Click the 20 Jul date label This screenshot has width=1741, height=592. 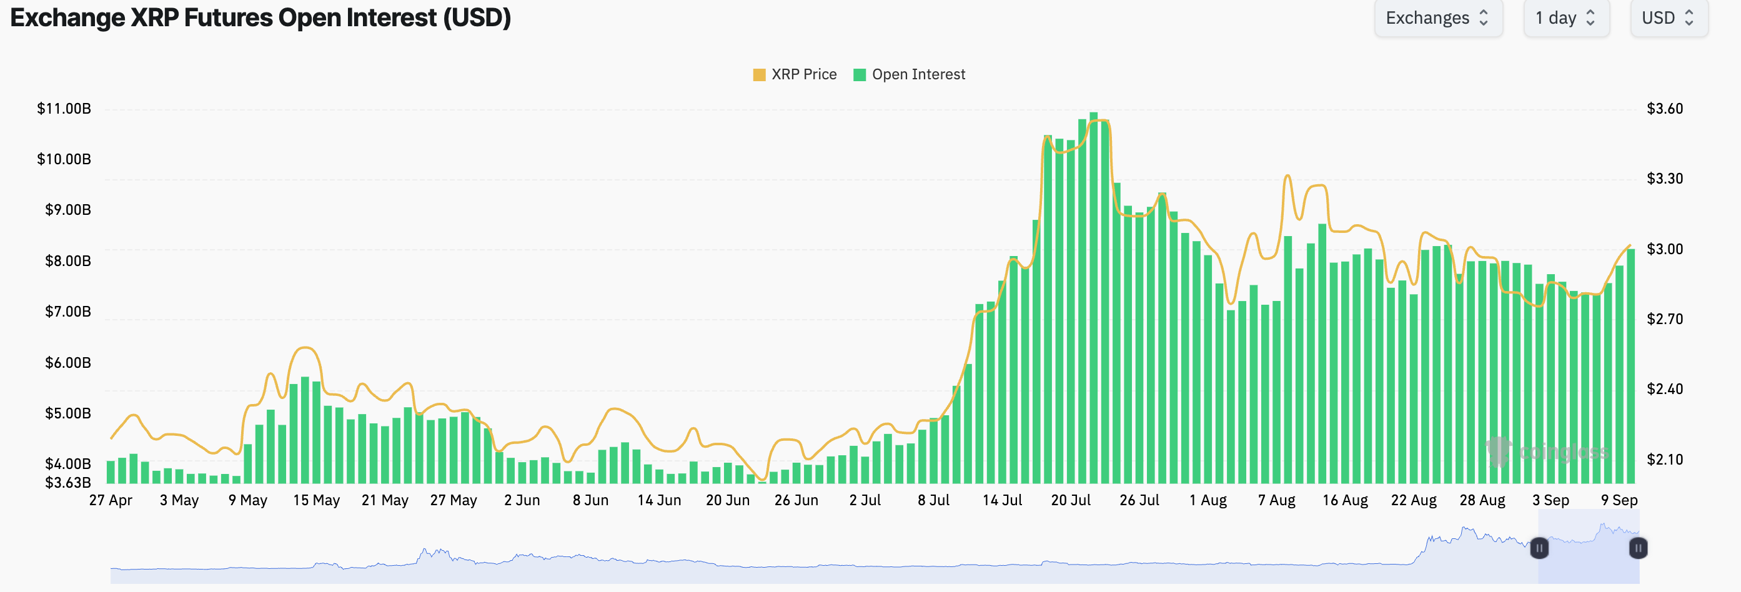[1071, 501]
